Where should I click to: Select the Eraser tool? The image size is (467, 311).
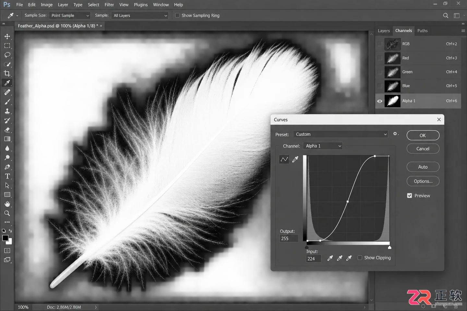(7, 130)
